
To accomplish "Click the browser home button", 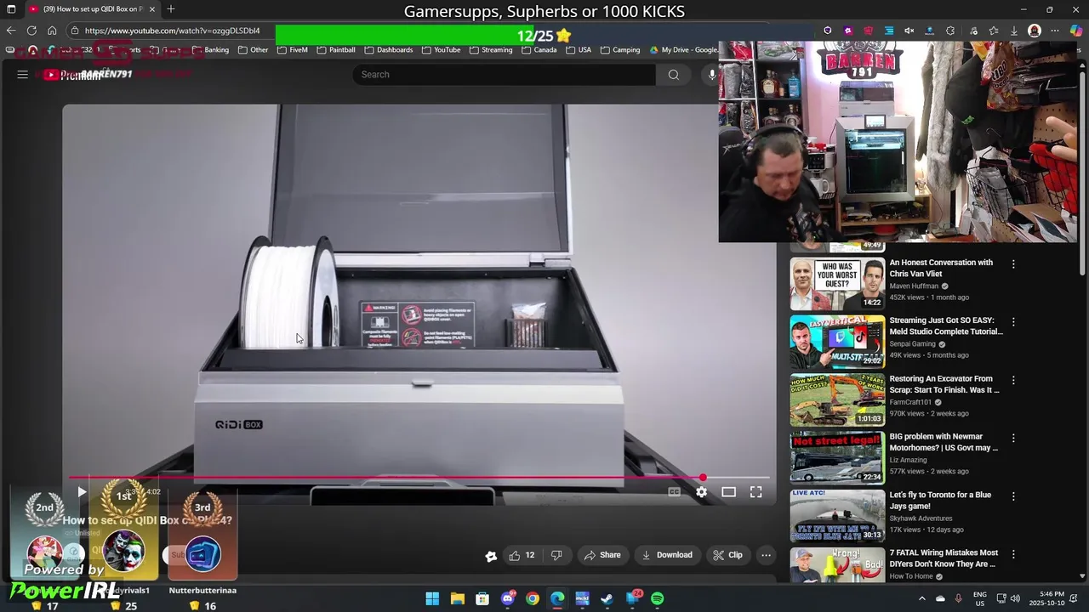I will pos(52,31).
